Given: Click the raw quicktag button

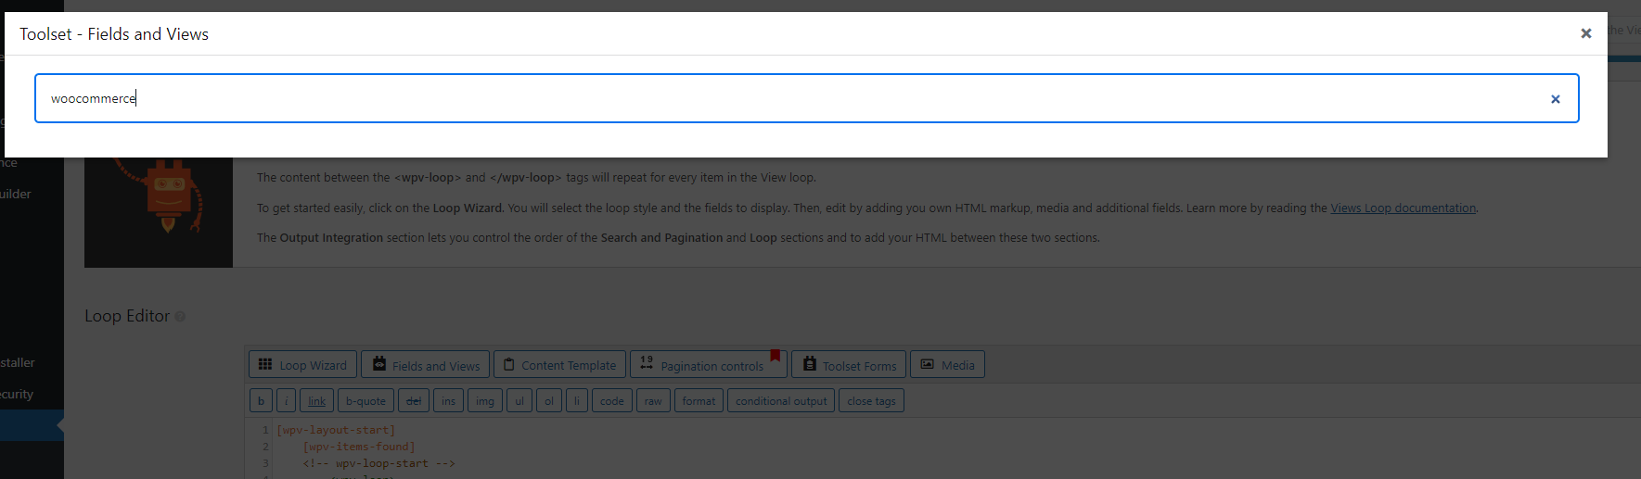Looking at the screenshot, I should click(x=653, y=400).
